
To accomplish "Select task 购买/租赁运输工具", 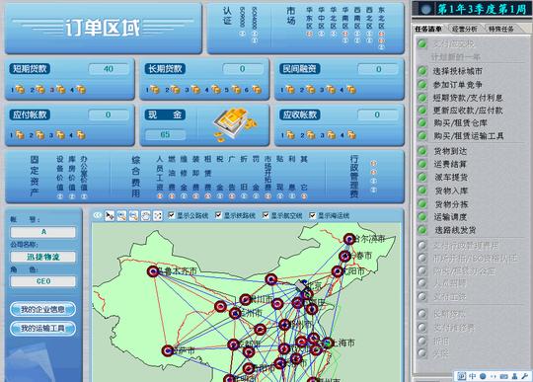I will coord(469,136).
